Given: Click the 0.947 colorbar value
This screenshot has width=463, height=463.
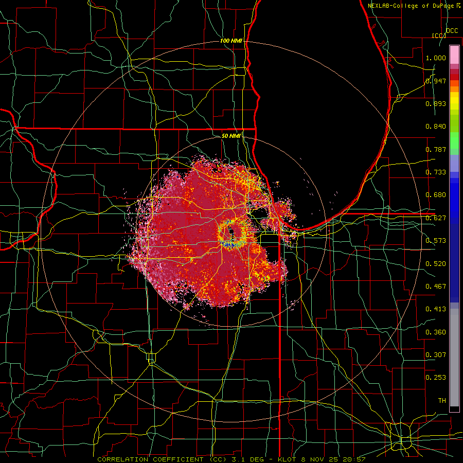Looking at the screenshot, I should 436,81.
